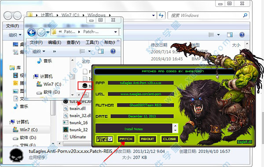264x167 pixels.
Task: Select the skull patch file icon
Action: (x=84, y=85)
